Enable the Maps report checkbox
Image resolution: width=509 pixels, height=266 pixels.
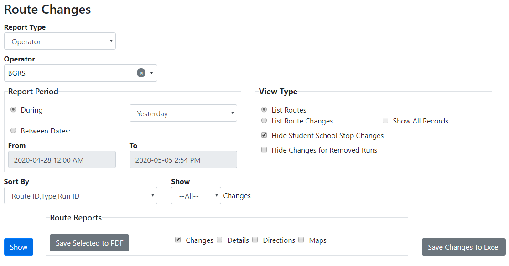tap(301, 240)
